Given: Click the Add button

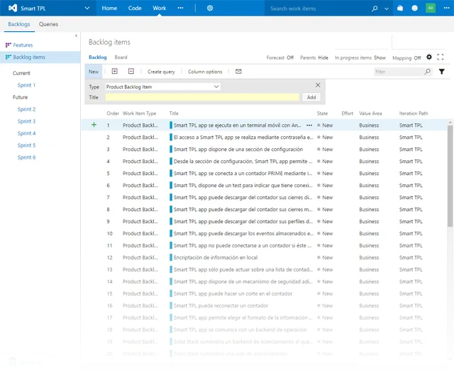Looking at the screenshot, I should 311,97.
